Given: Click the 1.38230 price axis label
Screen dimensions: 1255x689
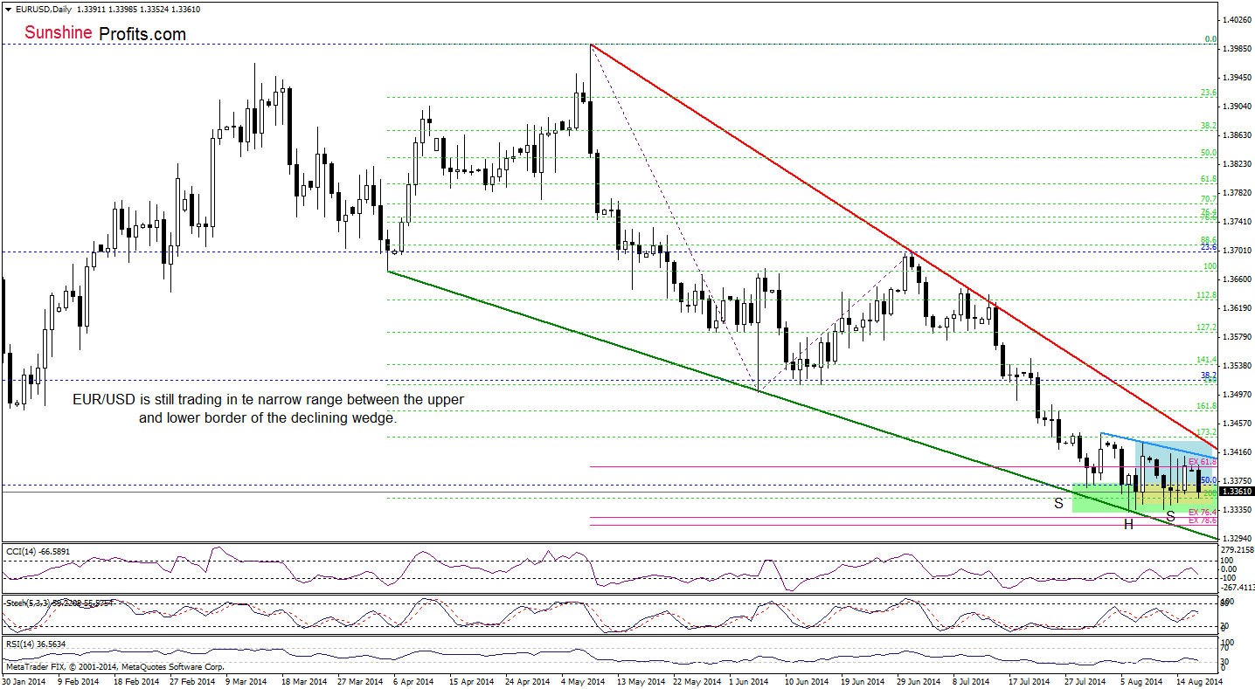Looking at the screenshot, I should (x=1237, y=164).
